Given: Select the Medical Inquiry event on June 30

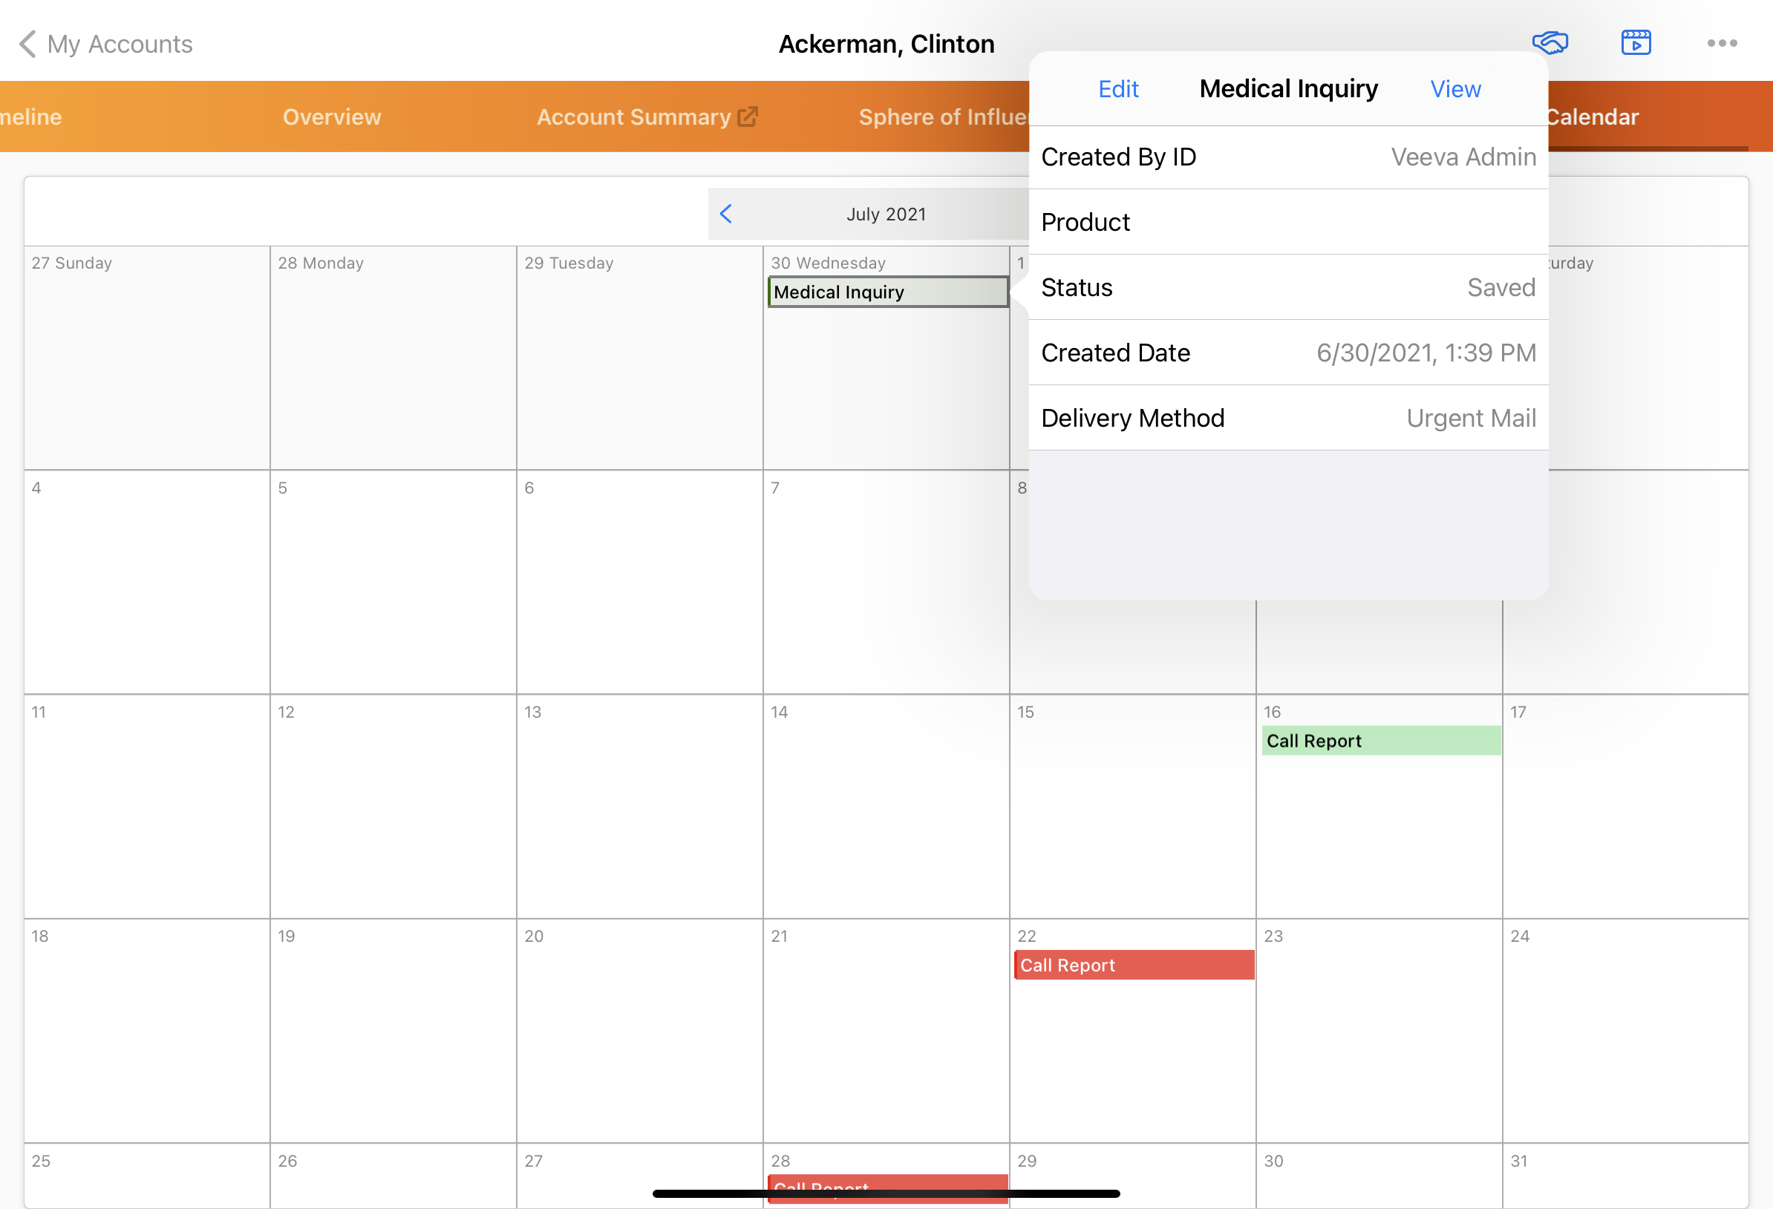Looking at the screenshot, I should click(x=886, y=292).
